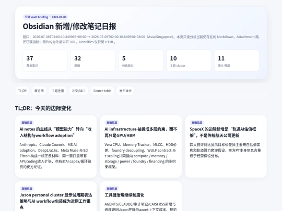Image resolution: width=282 pixels, height=211 pixels.
Task: Click the TL;DR：今天的边际变化 heading
Action: (43, 108)
